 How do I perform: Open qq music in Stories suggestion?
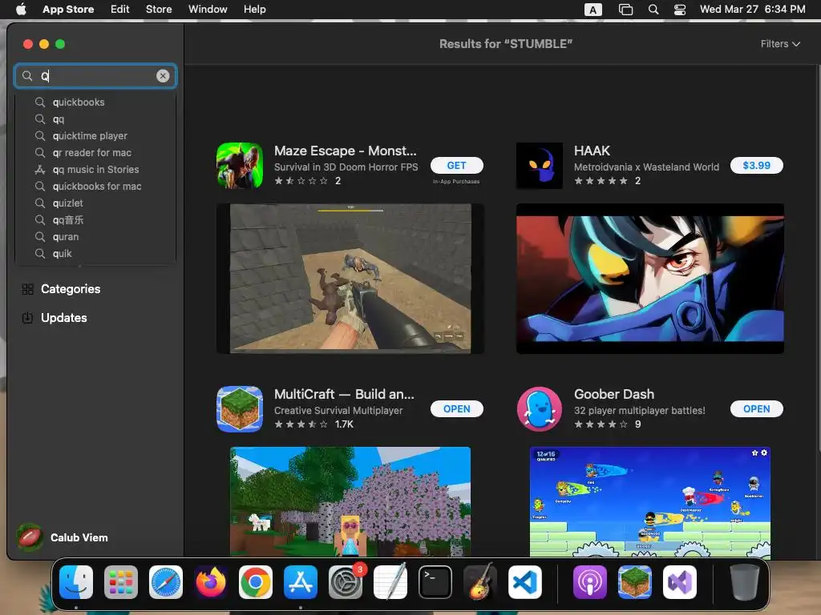95,170
